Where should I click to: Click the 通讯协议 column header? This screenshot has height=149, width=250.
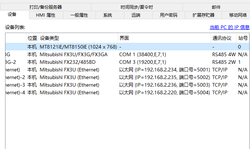click(222, 38)
